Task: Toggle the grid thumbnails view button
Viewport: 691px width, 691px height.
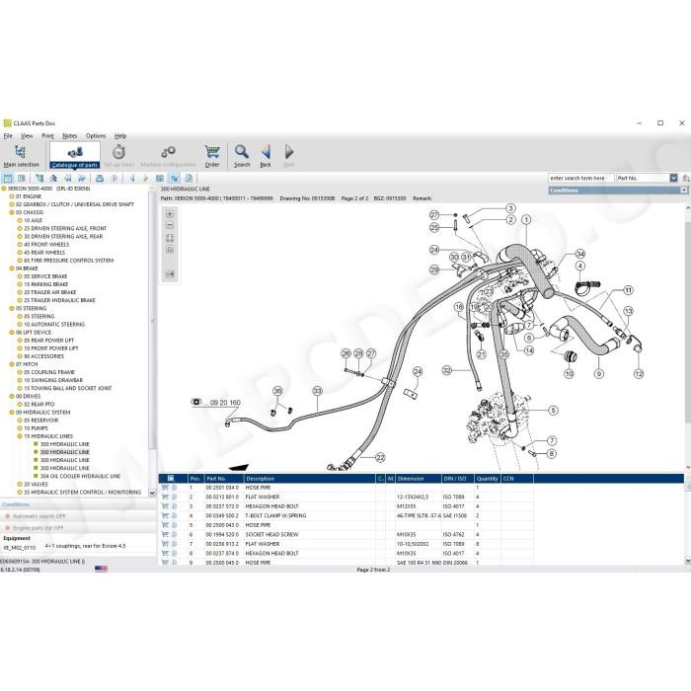Action: pyautogui.click(x=160, y=178)
